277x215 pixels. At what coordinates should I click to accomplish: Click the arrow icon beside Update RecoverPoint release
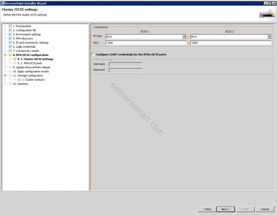point(10,67)
